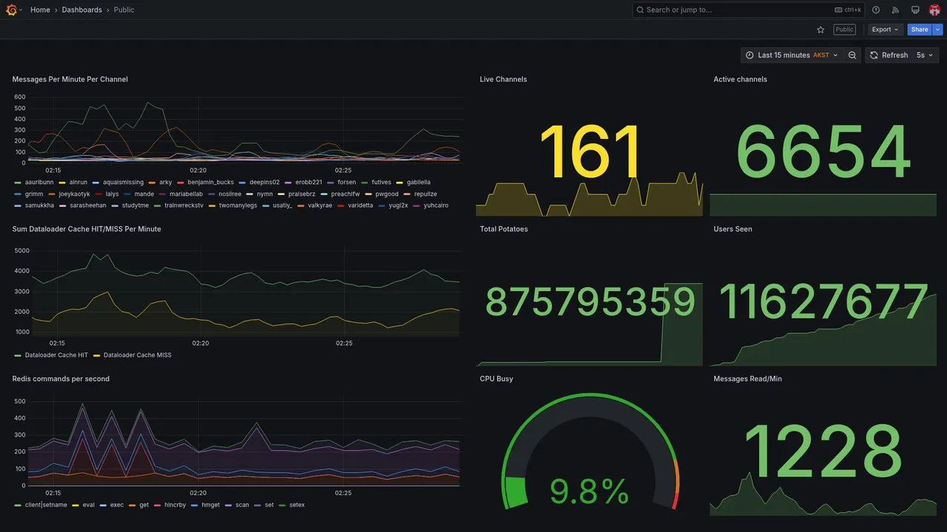Open the Export dropdown menu

(x=886, y=30)
